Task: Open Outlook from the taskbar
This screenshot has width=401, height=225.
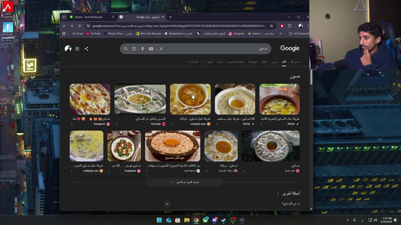Action: coord(169,220)
